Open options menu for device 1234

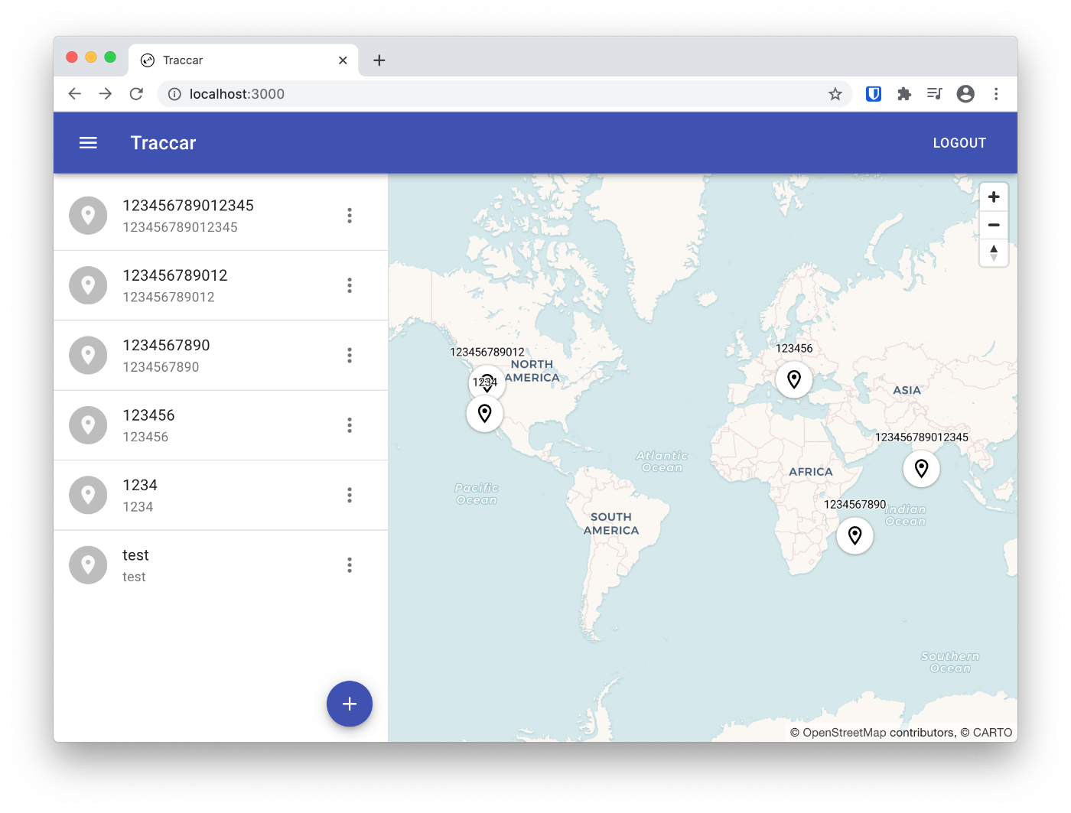350,496
